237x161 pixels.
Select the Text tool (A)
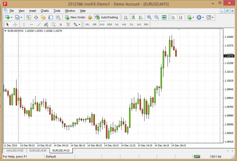tap(60, 24)
